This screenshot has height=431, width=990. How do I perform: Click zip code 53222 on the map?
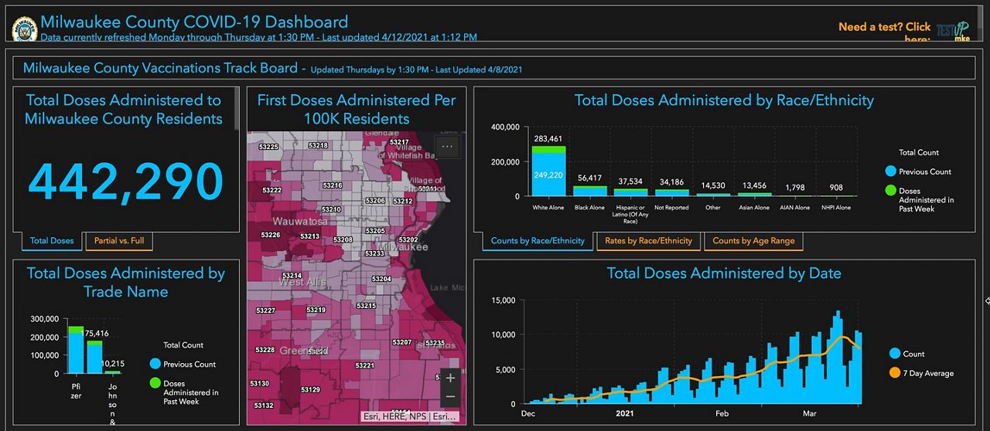coord(271,190)
